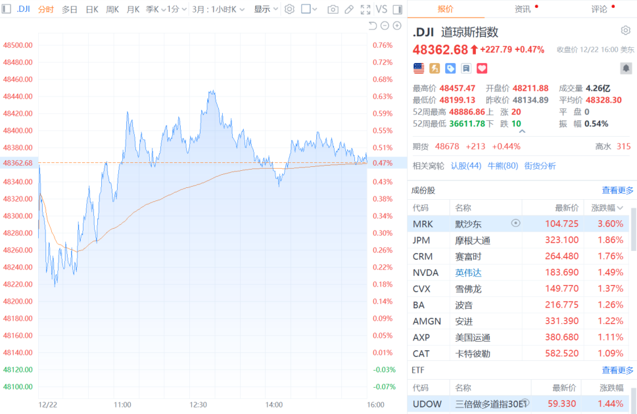
Task: Click the icon beside UDOW ETF name
Action: click(525, 403)
